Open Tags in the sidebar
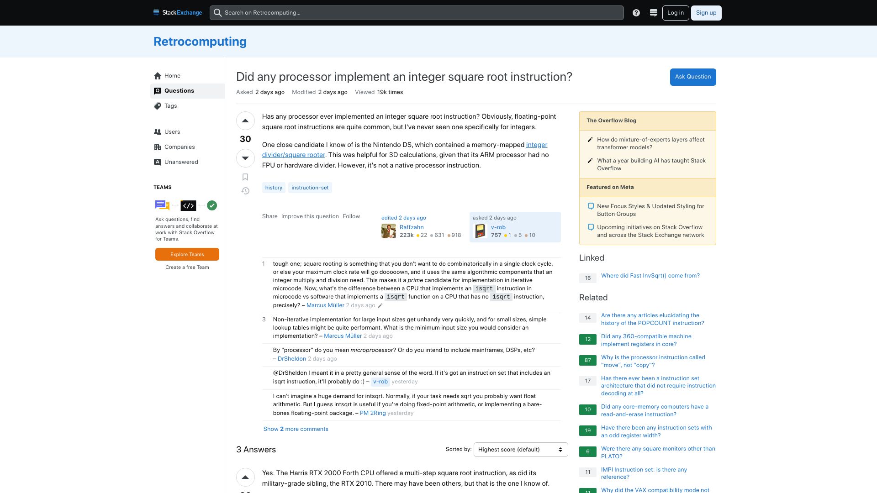This screenshot has width=877, height=493. [187, 106]
